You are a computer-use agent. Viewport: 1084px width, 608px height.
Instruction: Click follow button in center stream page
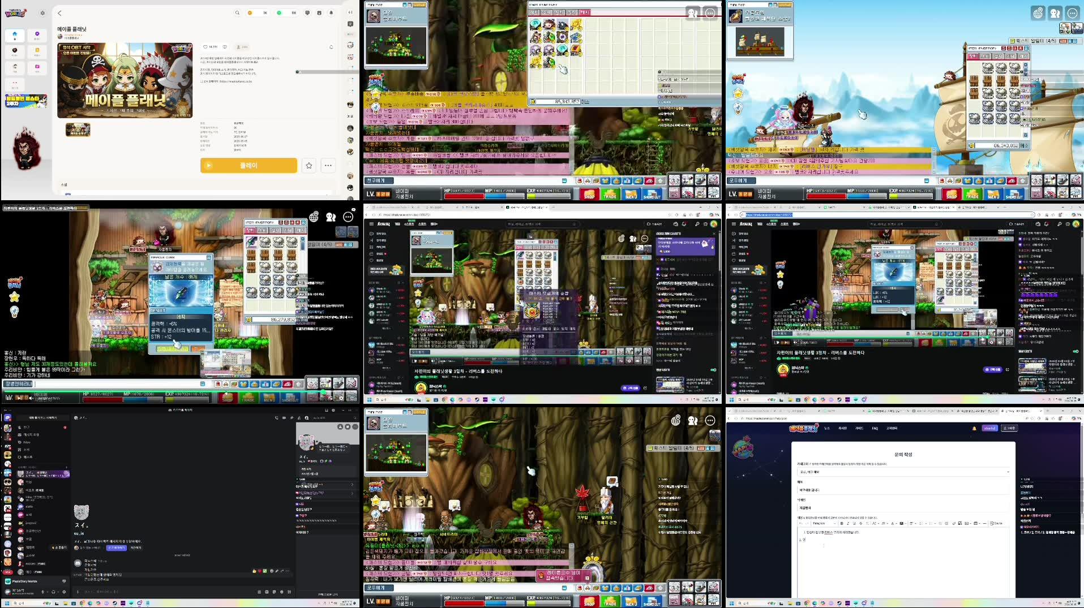click(x=630, y=388)
